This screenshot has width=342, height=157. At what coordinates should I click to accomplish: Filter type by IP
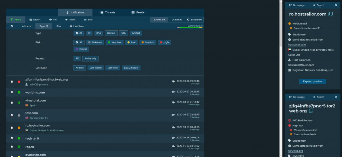pos(89,33)
